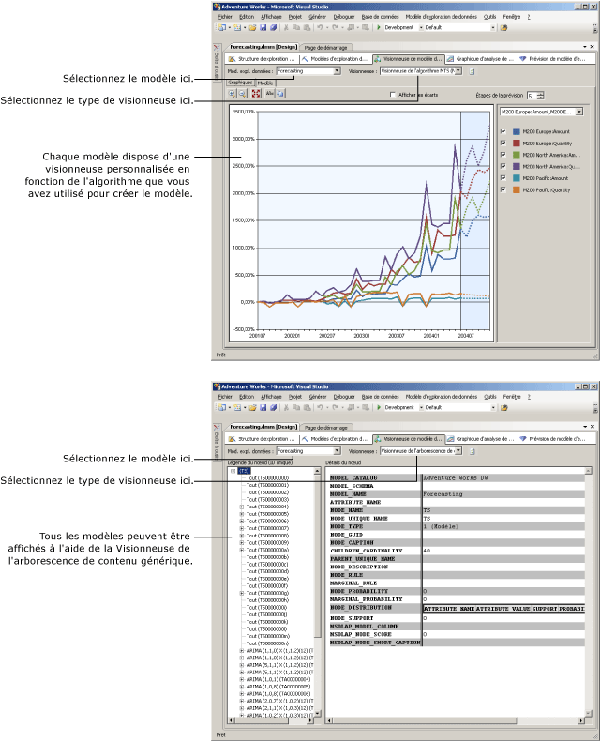
Task: Click the Abs toggle icon, upper window
Action: coord(269,94)
